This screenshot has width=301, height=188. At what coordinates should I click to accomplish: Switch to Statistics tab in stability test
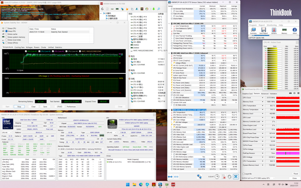click(58, 47)
